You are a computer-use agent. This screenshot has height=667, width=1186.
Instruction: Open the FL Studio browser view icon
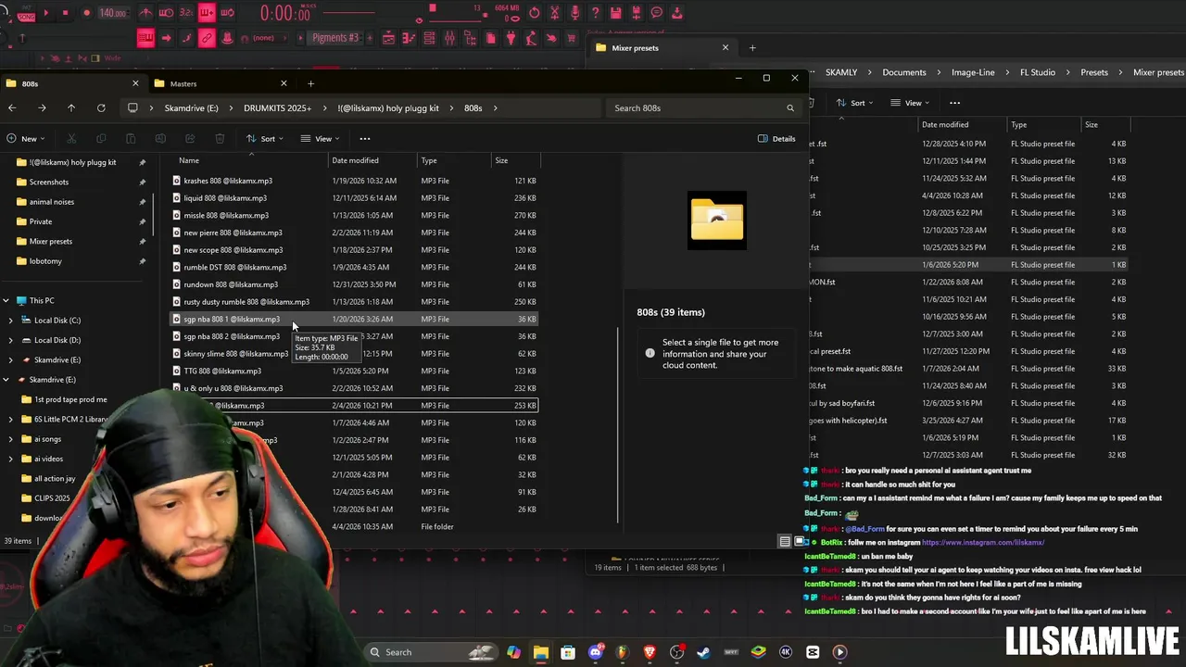470,38
